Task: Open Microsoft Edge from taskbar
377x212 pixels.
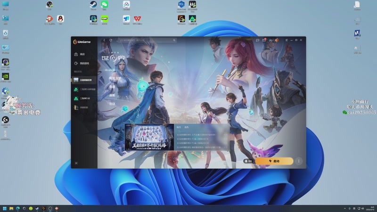Action: [18, 208]
